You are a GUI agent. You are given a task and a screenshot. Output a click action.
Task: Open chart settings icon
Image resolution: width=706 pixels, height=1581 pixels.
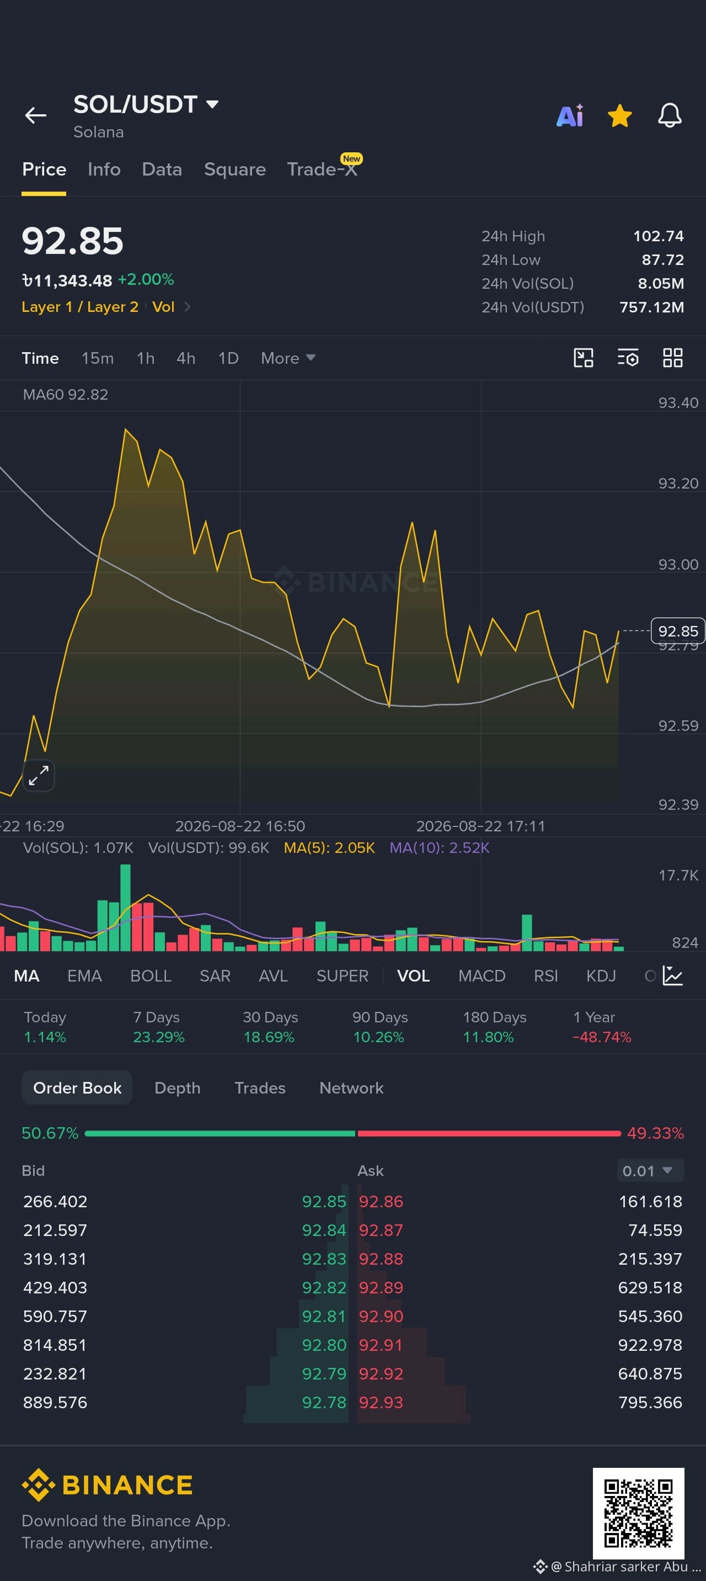pos(628,358)
